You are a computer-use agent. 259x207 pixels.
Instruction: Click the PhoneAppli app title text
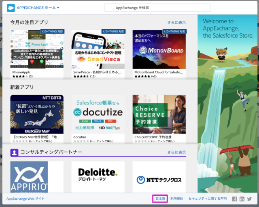click(21, 72)
